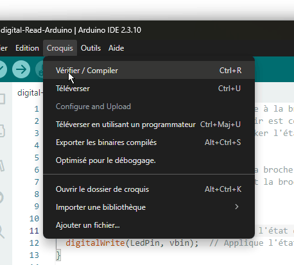This screenshot has width=294, height=265.
Task: Select Téléverser en utilisant un programmateur
Action: (x=149, y=124)
